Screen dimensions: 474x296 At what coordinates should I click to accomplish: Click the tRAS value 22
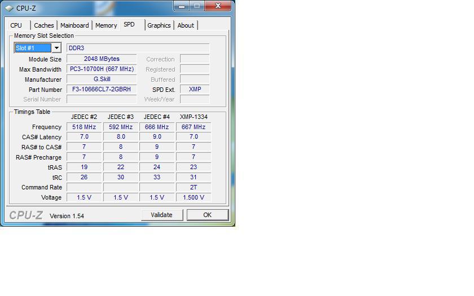[x=121, y=167]
